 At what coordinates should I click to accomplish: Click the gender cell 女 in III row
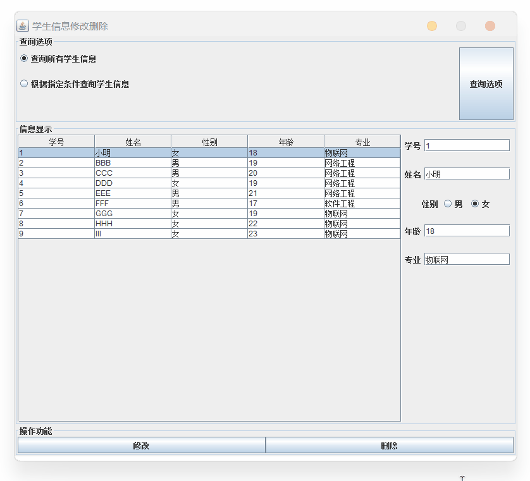(209, 234)
